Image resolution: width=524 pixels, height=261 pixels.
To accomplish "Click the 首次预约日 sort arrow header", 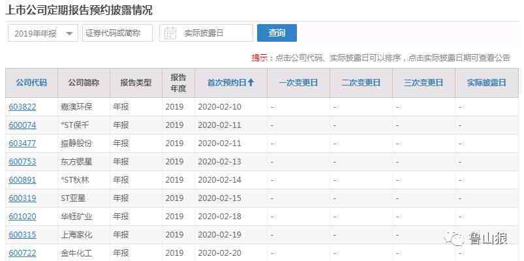I will point(231,83).
